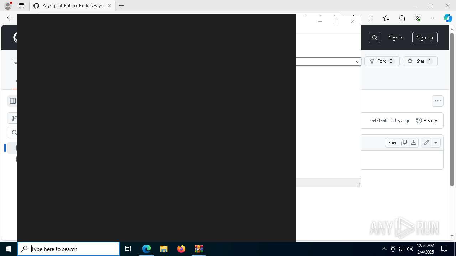The width and height of the screenshot is (456, 256).
Task: Open Browser essentials heart icon
Action: 418,18
